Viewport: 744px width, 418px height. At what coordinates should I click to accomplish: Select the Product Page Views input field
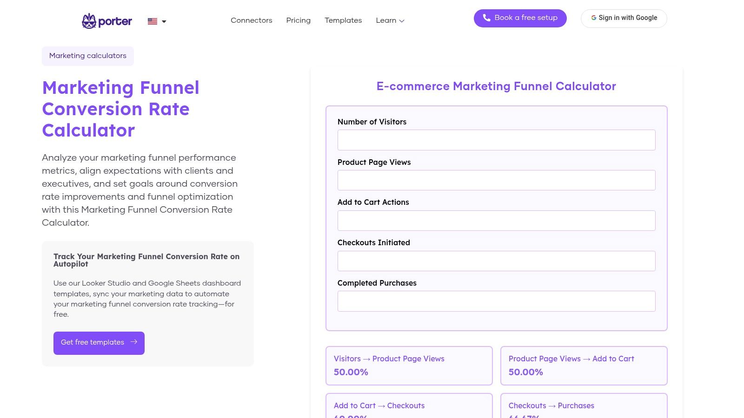pyautogui.click(x=496, y=180)
